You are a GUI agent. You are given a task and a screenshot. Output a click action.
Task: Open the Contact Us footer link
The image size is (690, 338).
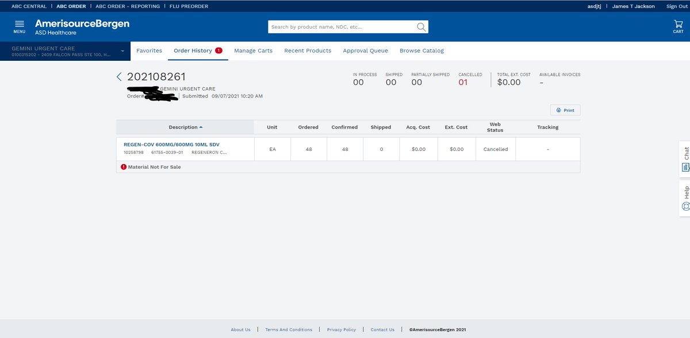click(382, 330)
